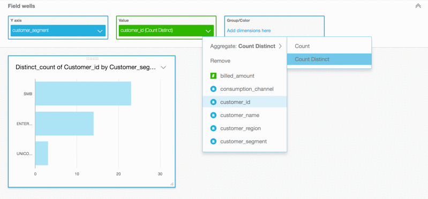Image resolution: width=428 pixels, height=199 pixels.
Task: Click the customer_region string type icon
Action: pyautogui.click(x=213, y=128)
